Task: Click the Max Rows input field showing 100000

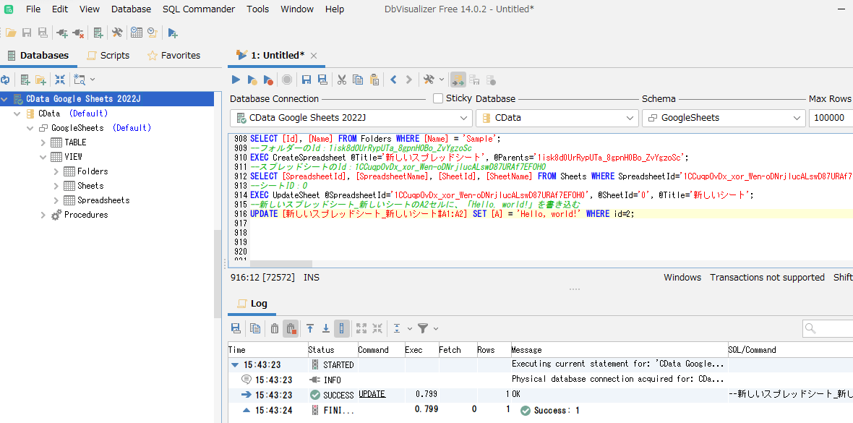Action: (831, 118)
